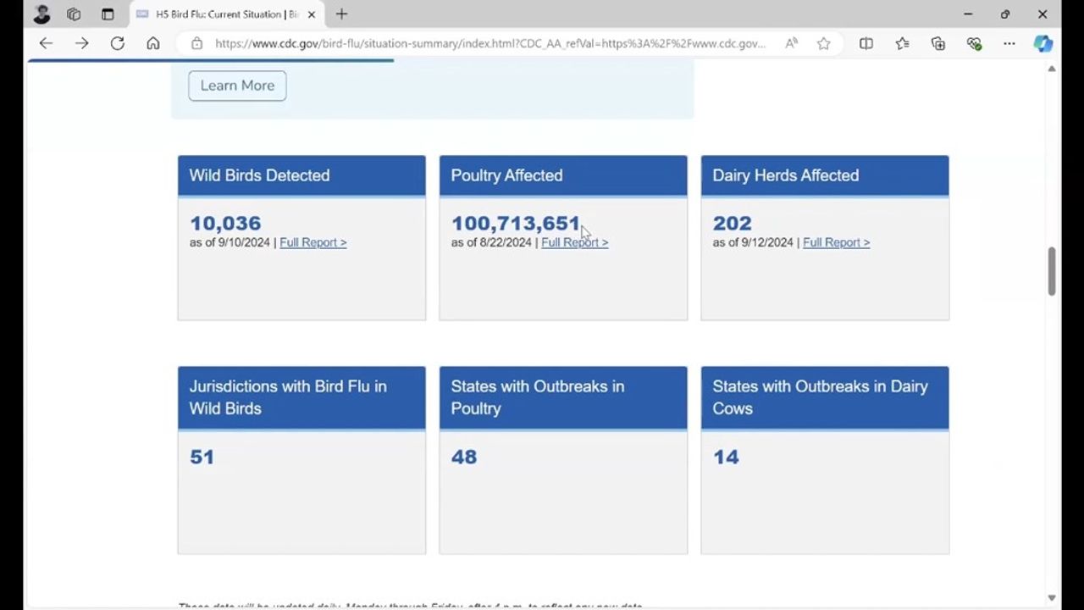Close the H5 Bird Flu tab
Screen dimensions: 1084x610
coord(311,14)
